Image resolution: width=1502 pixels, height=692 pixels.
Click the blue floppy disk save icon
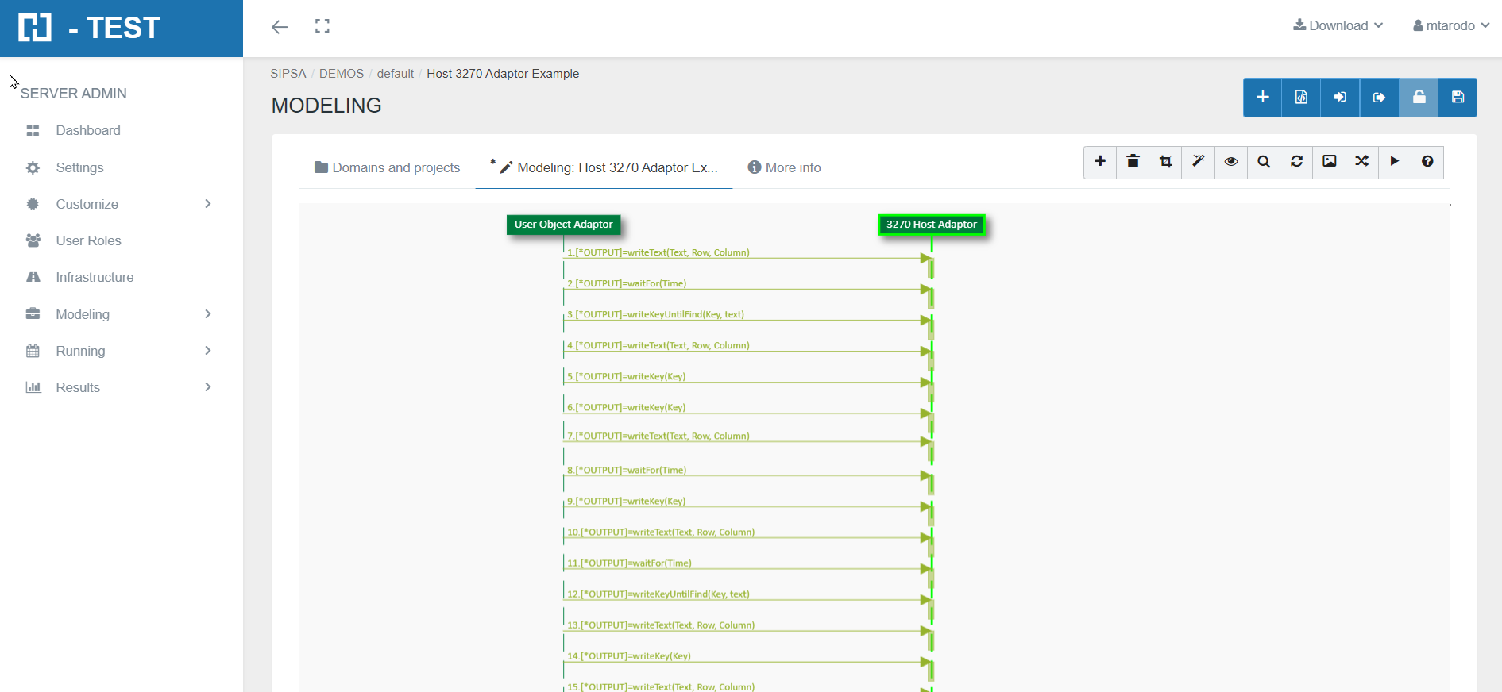pos(1458,98)
